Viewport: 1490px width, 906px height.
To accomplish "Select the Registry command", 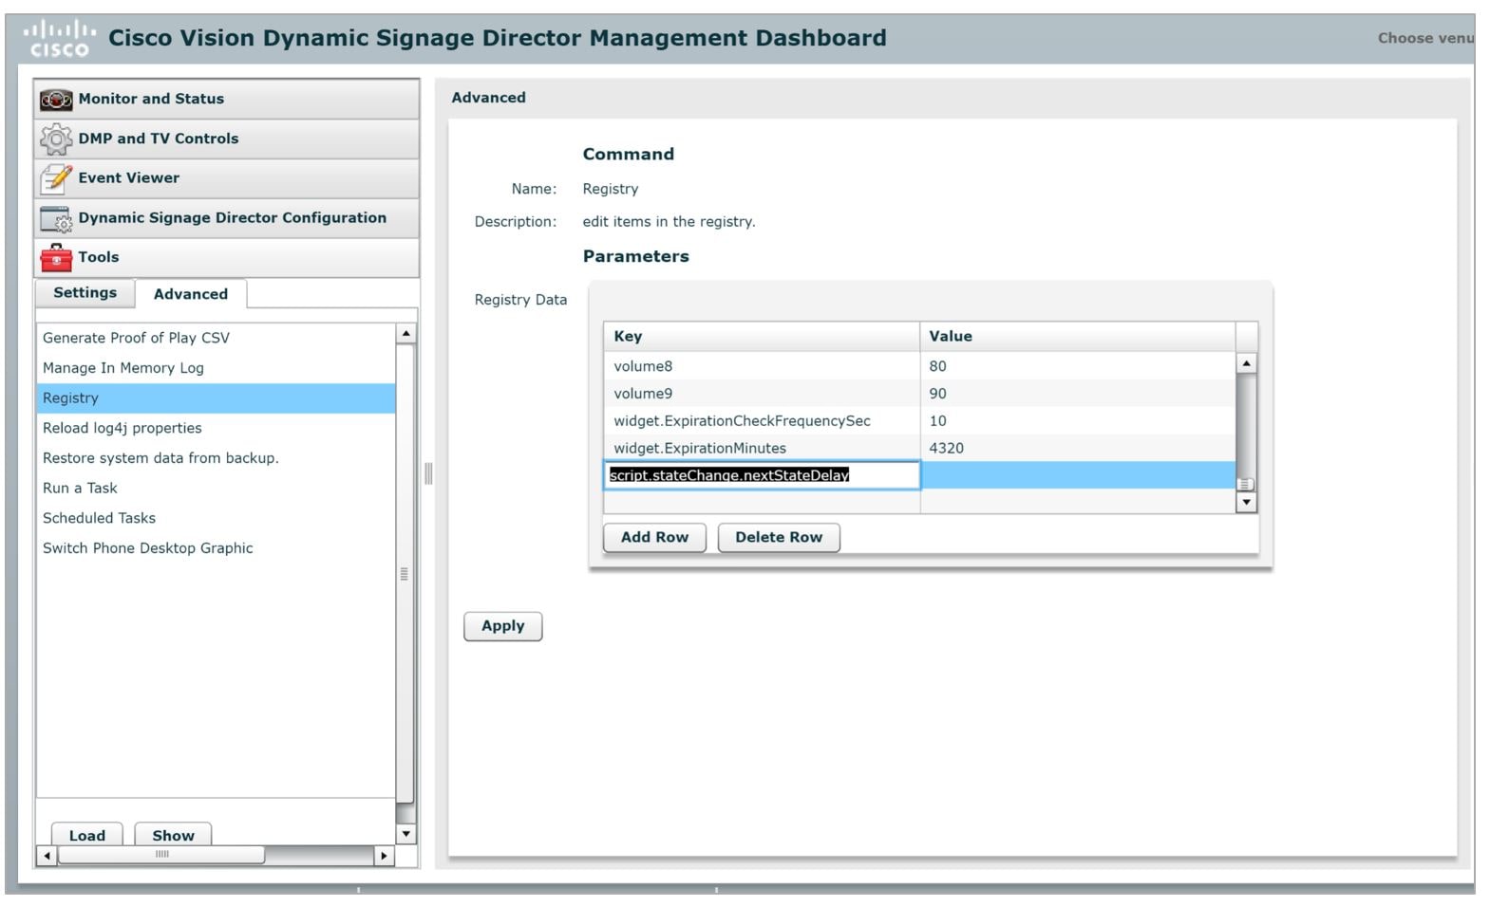I will pyautogui.click(x=216, y=398).
